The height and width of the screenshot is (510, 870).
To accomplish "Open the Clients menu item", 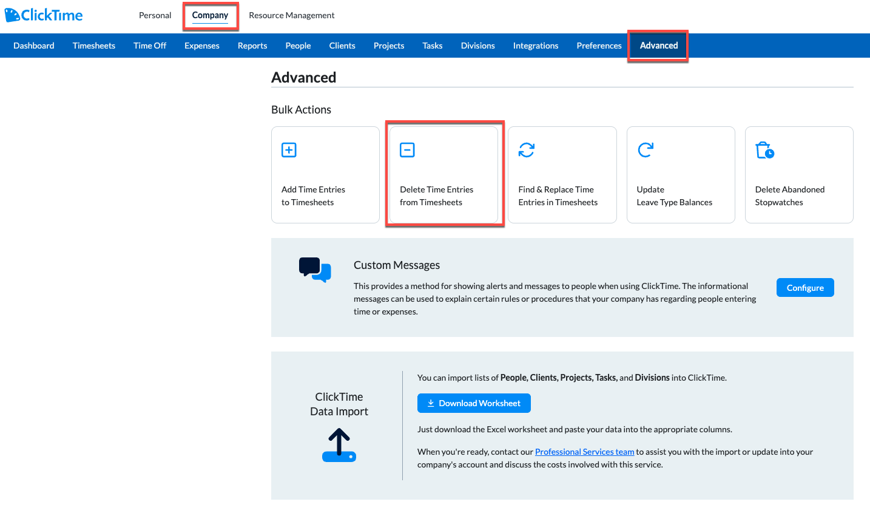I will pyautogui.click(x=342, y=46).
